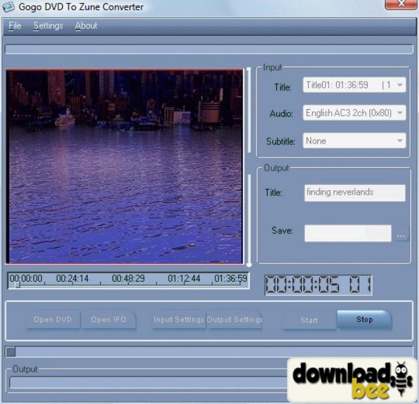The height and width of the screenshot is (404, 419).
Task: Click timeline end mark 01:36:59
Action: [x=230, y=278]
